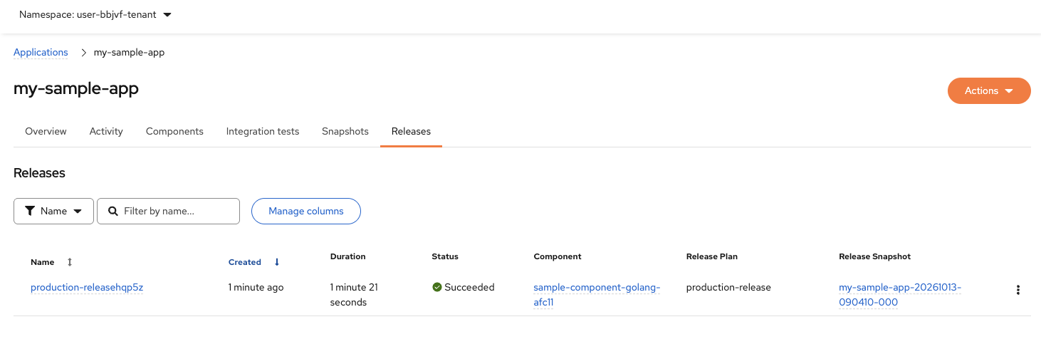Click the Created column header
1041x344 pixels.
(x=245, y=262)
